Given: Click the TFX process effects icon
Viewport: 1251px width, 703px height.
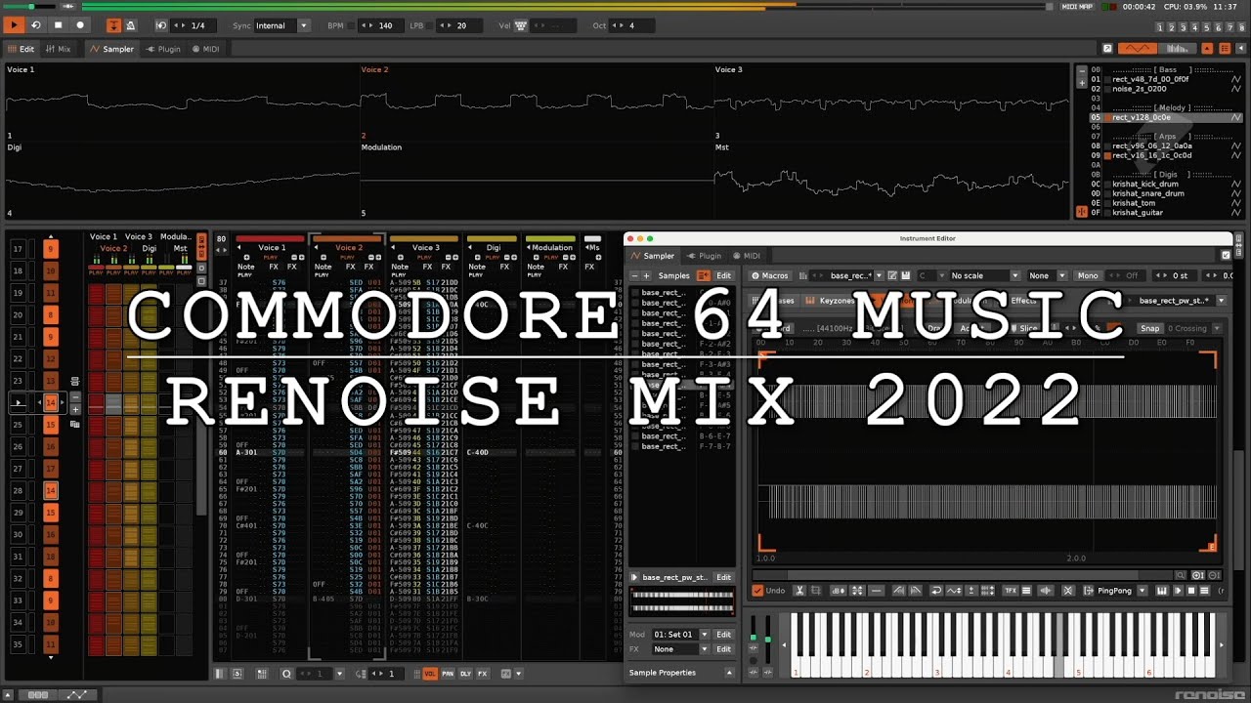Looking at the screenshot, I should tap(1011, 591).
